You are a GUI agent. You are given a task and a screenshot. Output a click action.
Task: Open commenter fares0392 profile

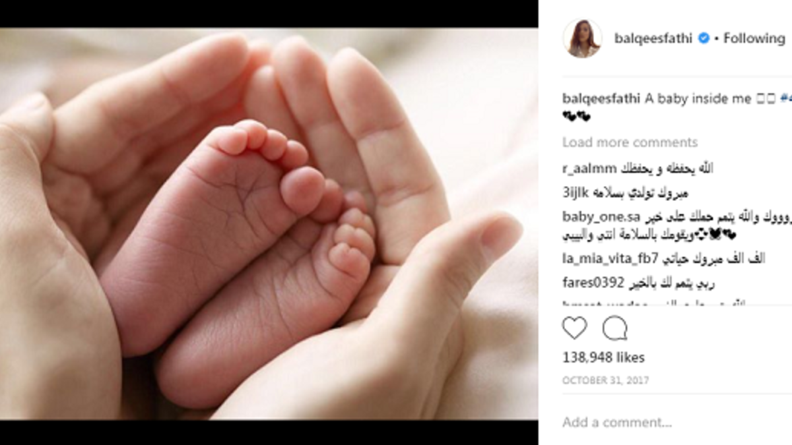pyautogui.click(x=593, y=283)
